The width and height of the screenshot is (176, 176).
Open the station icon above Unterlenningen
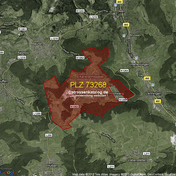(136, 58)
